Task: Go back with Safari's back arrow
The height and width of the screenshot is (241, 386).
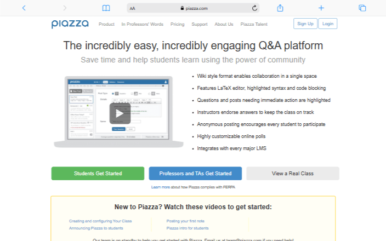Action: tap(24, 8)
